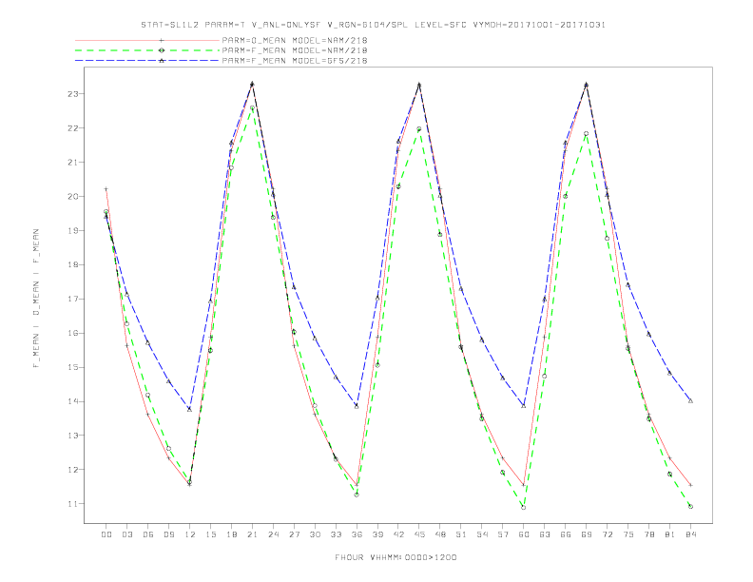
Task: Click x-axis tick label 54
Action: pyautogui.click(x=482, y=534)
